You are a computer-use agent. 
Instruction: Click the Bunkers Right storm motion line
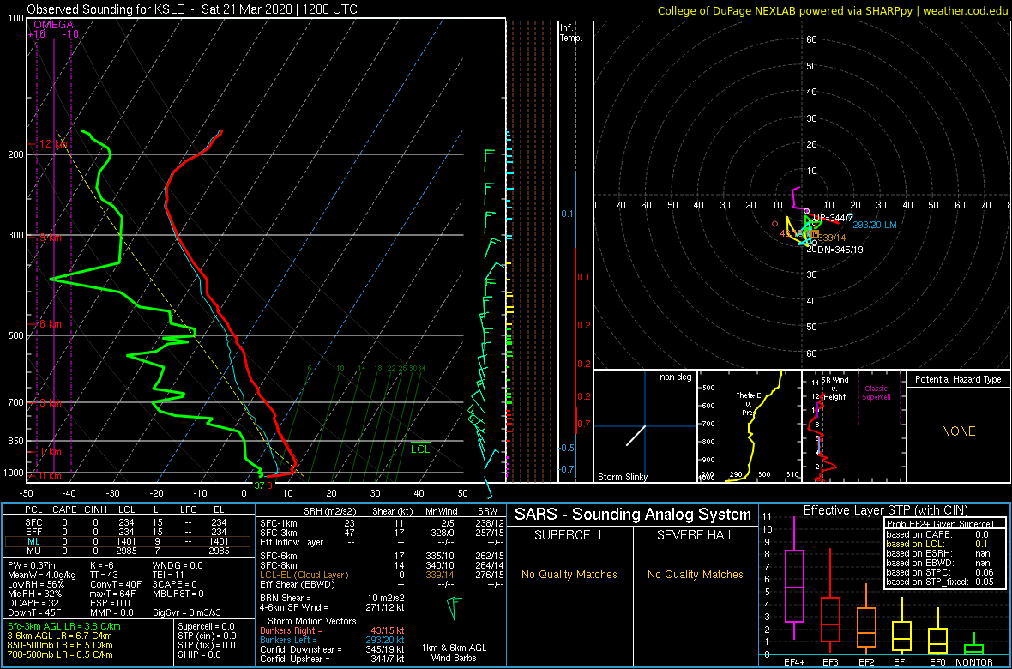click(x=332, y=630)
